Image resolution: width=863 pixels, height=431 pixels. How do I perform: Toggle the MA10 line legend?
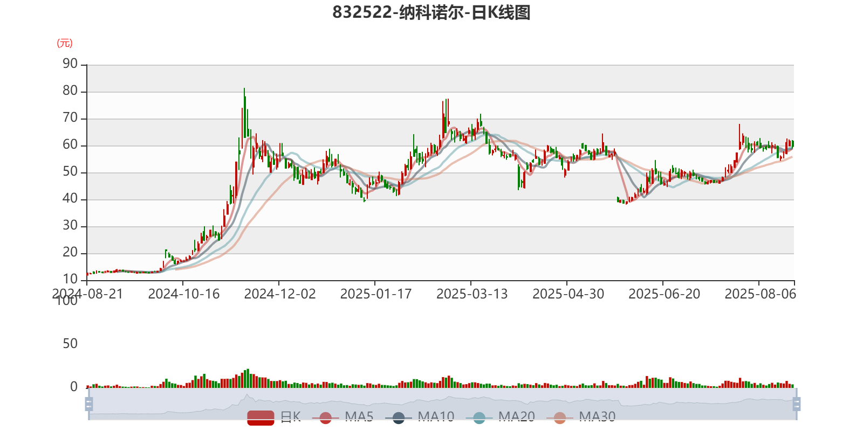(420, 417)
